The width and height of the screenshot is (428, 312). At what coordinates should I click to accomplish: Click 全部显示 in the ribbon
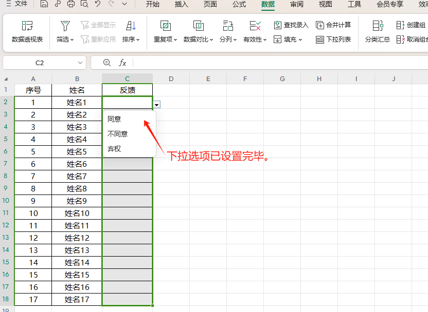[98, 25]
